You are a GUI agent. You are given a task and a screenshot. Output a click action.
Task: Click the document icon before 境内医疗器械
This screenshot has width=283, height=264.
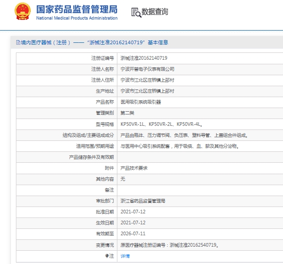tap(18, 42)
